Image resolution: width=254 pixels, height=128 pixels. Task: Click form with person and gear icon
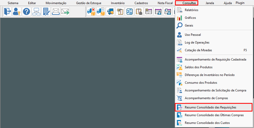point(168,12)
